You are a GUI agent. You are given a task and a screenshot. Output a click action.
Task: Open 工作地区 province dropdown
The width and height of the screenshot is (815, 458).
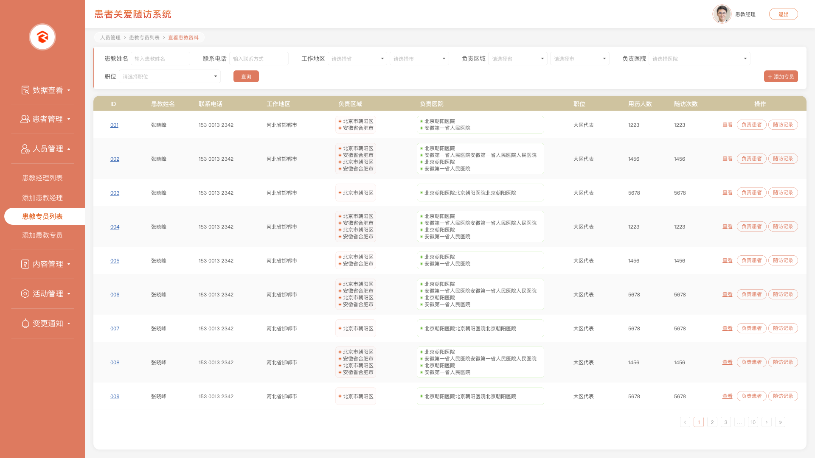click(x=357, y=59)
